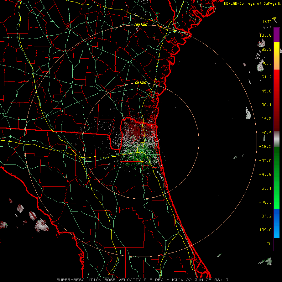Click the -63.1 legend value
Screen dimensions: 282x282
pyautogui.click(x=265, y=188)
